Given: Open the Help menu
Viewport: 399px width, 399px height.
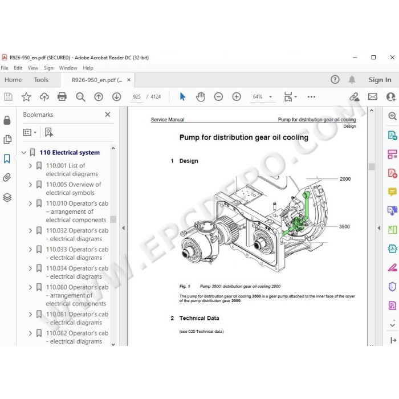Looking at the screenshot, I should (x=88, y=68).
